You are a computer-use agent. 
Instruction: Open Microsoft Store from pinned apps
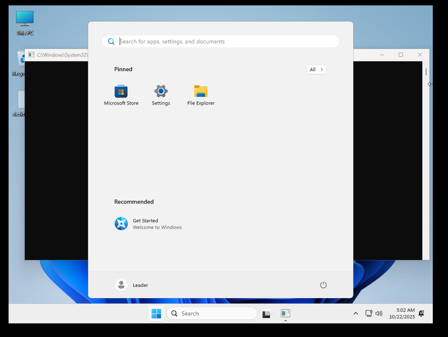[121, 95]
